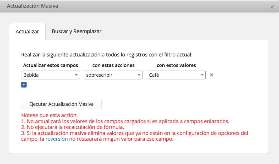Remove the Bebida update row
The width and height of the screenshot is (279, 164).
[211, 75]
